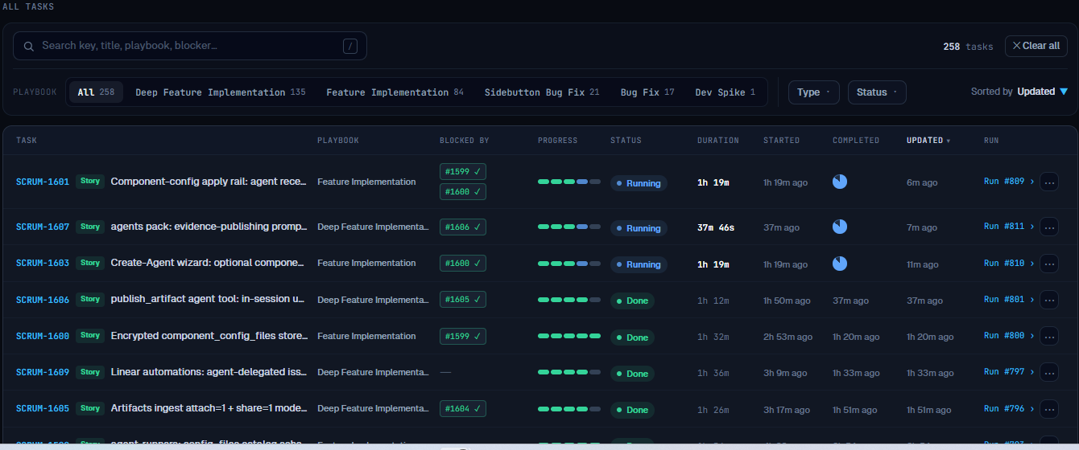Open the Status filter dropdown
Screen dimensions: 1079x450
tap(877, 92)
